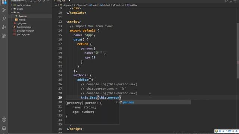The width and height of the screenshot is (239, 134).
Task: Click 'data() {' on line 16
Action: click(x=81, y=39)
